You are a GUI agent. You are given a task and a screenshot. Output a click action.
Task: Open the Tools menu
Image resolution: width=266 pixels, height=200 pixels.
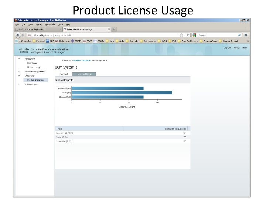[61, 24]
